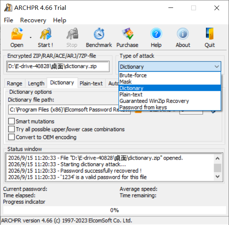The width and height of the screenshot is (229, 225).
Task: Choose Dictionary in the dropdown list
Action: pos(170,88)
